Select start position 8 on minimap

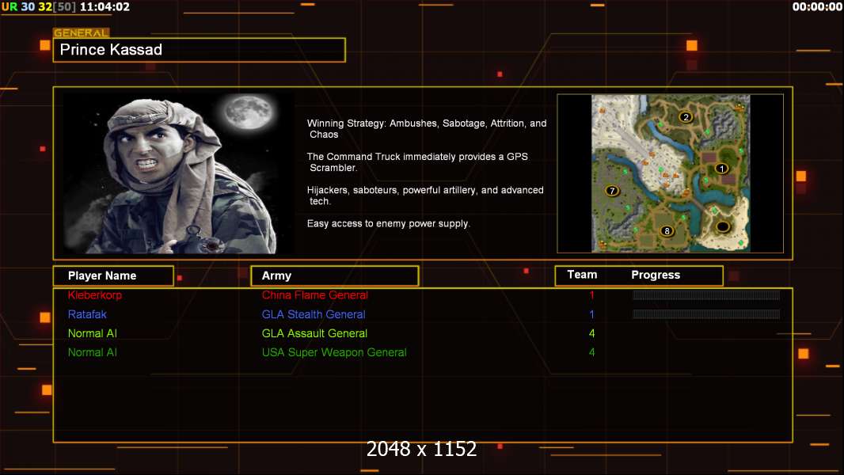(667, 231)
